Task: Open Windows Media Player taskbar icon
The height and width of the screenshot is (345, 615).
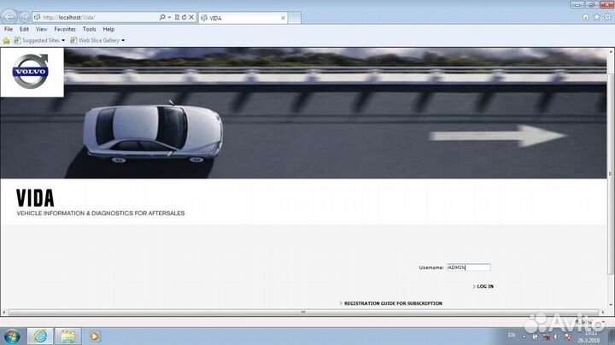Action: tap(95, 336)
